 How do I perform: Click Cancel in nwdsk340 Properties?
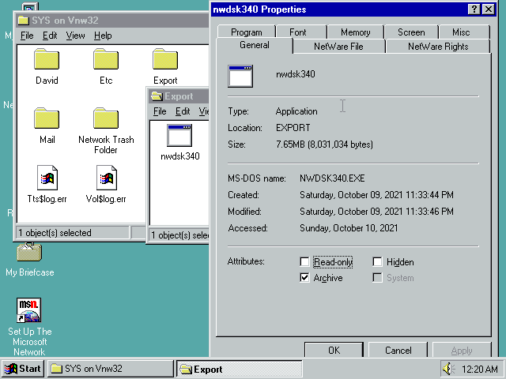pos(398,350)
